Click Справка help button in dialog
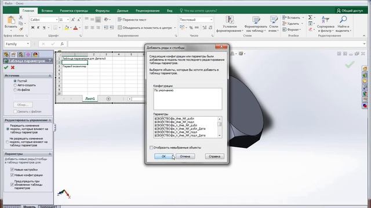The width and height of the screenshot is (371, 208). [x=214, y=157]
